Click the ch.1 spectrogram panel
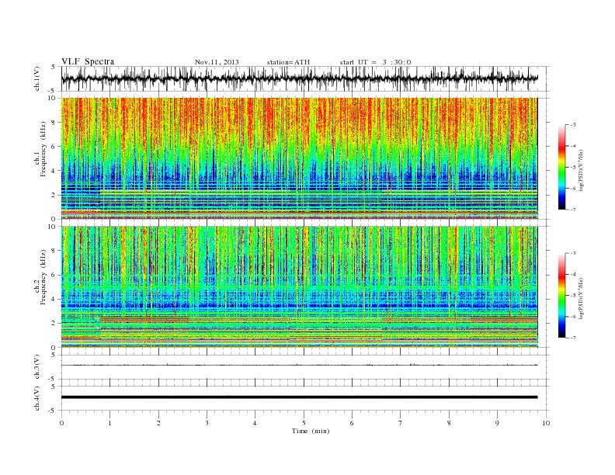Screen dimensions: 615x475 coord(299,158)
